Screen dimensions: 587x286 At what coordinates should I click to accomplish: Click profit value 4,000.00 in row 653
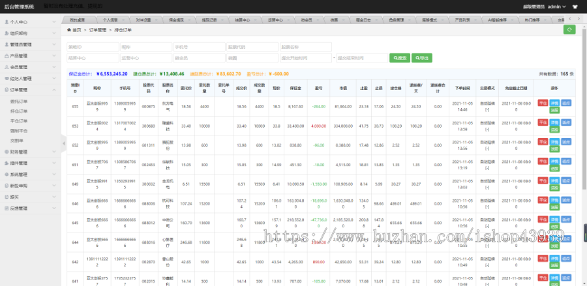(x=318, y=126)
